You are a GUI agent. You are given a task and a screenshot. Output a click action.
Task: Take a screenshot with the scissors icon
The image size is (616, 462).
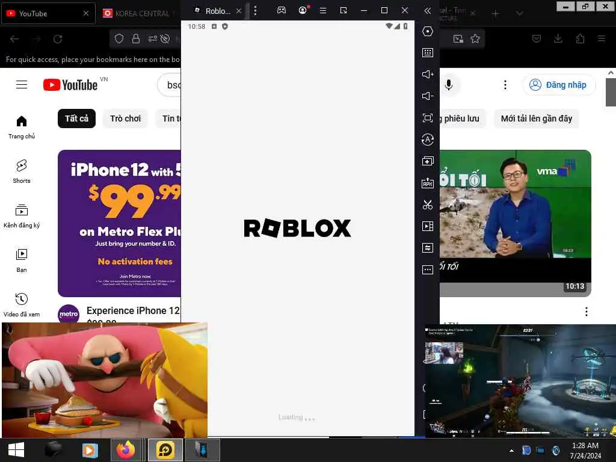(x=428, y=205)
